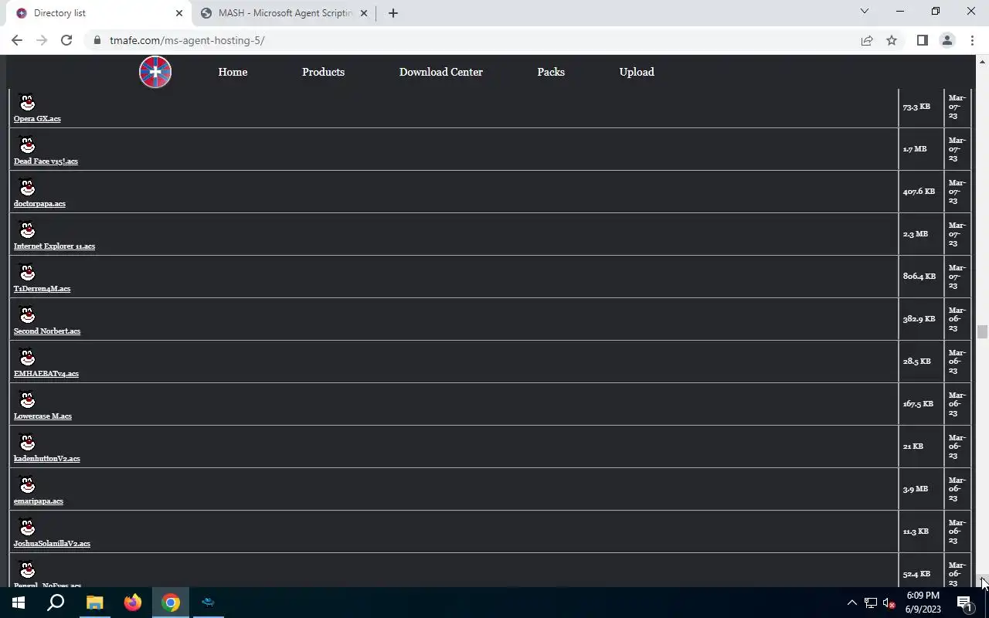This screenshot has height=618, width=989.
Task: Click the scrollbar down arrow
Action: (983, 580)
